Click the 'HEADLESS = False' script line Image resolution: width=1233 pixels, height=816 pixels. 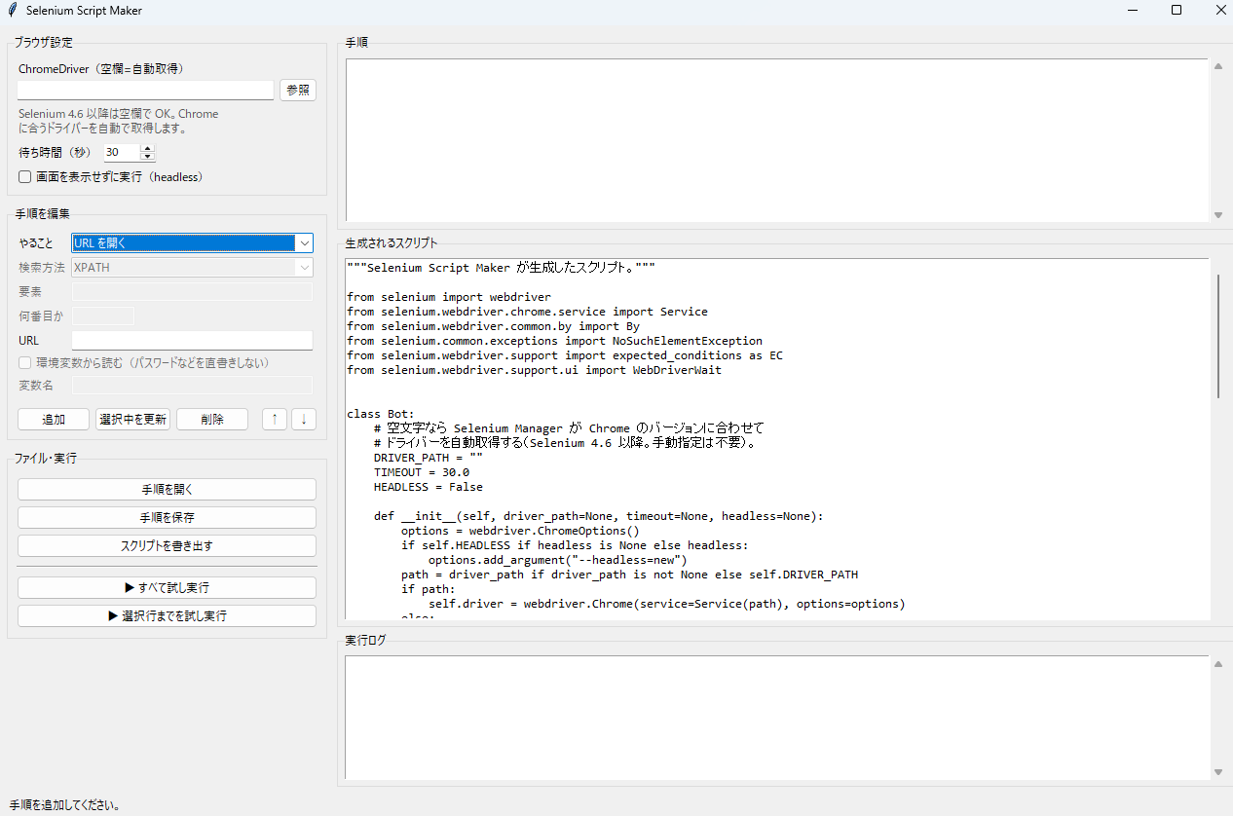coord(429,487)
